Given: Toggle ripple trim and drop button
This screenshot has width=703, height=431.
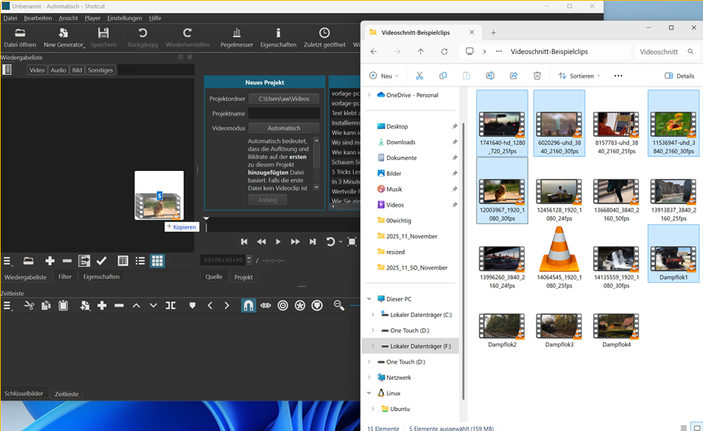Looking at the screenshot, I should click(283, 305).
